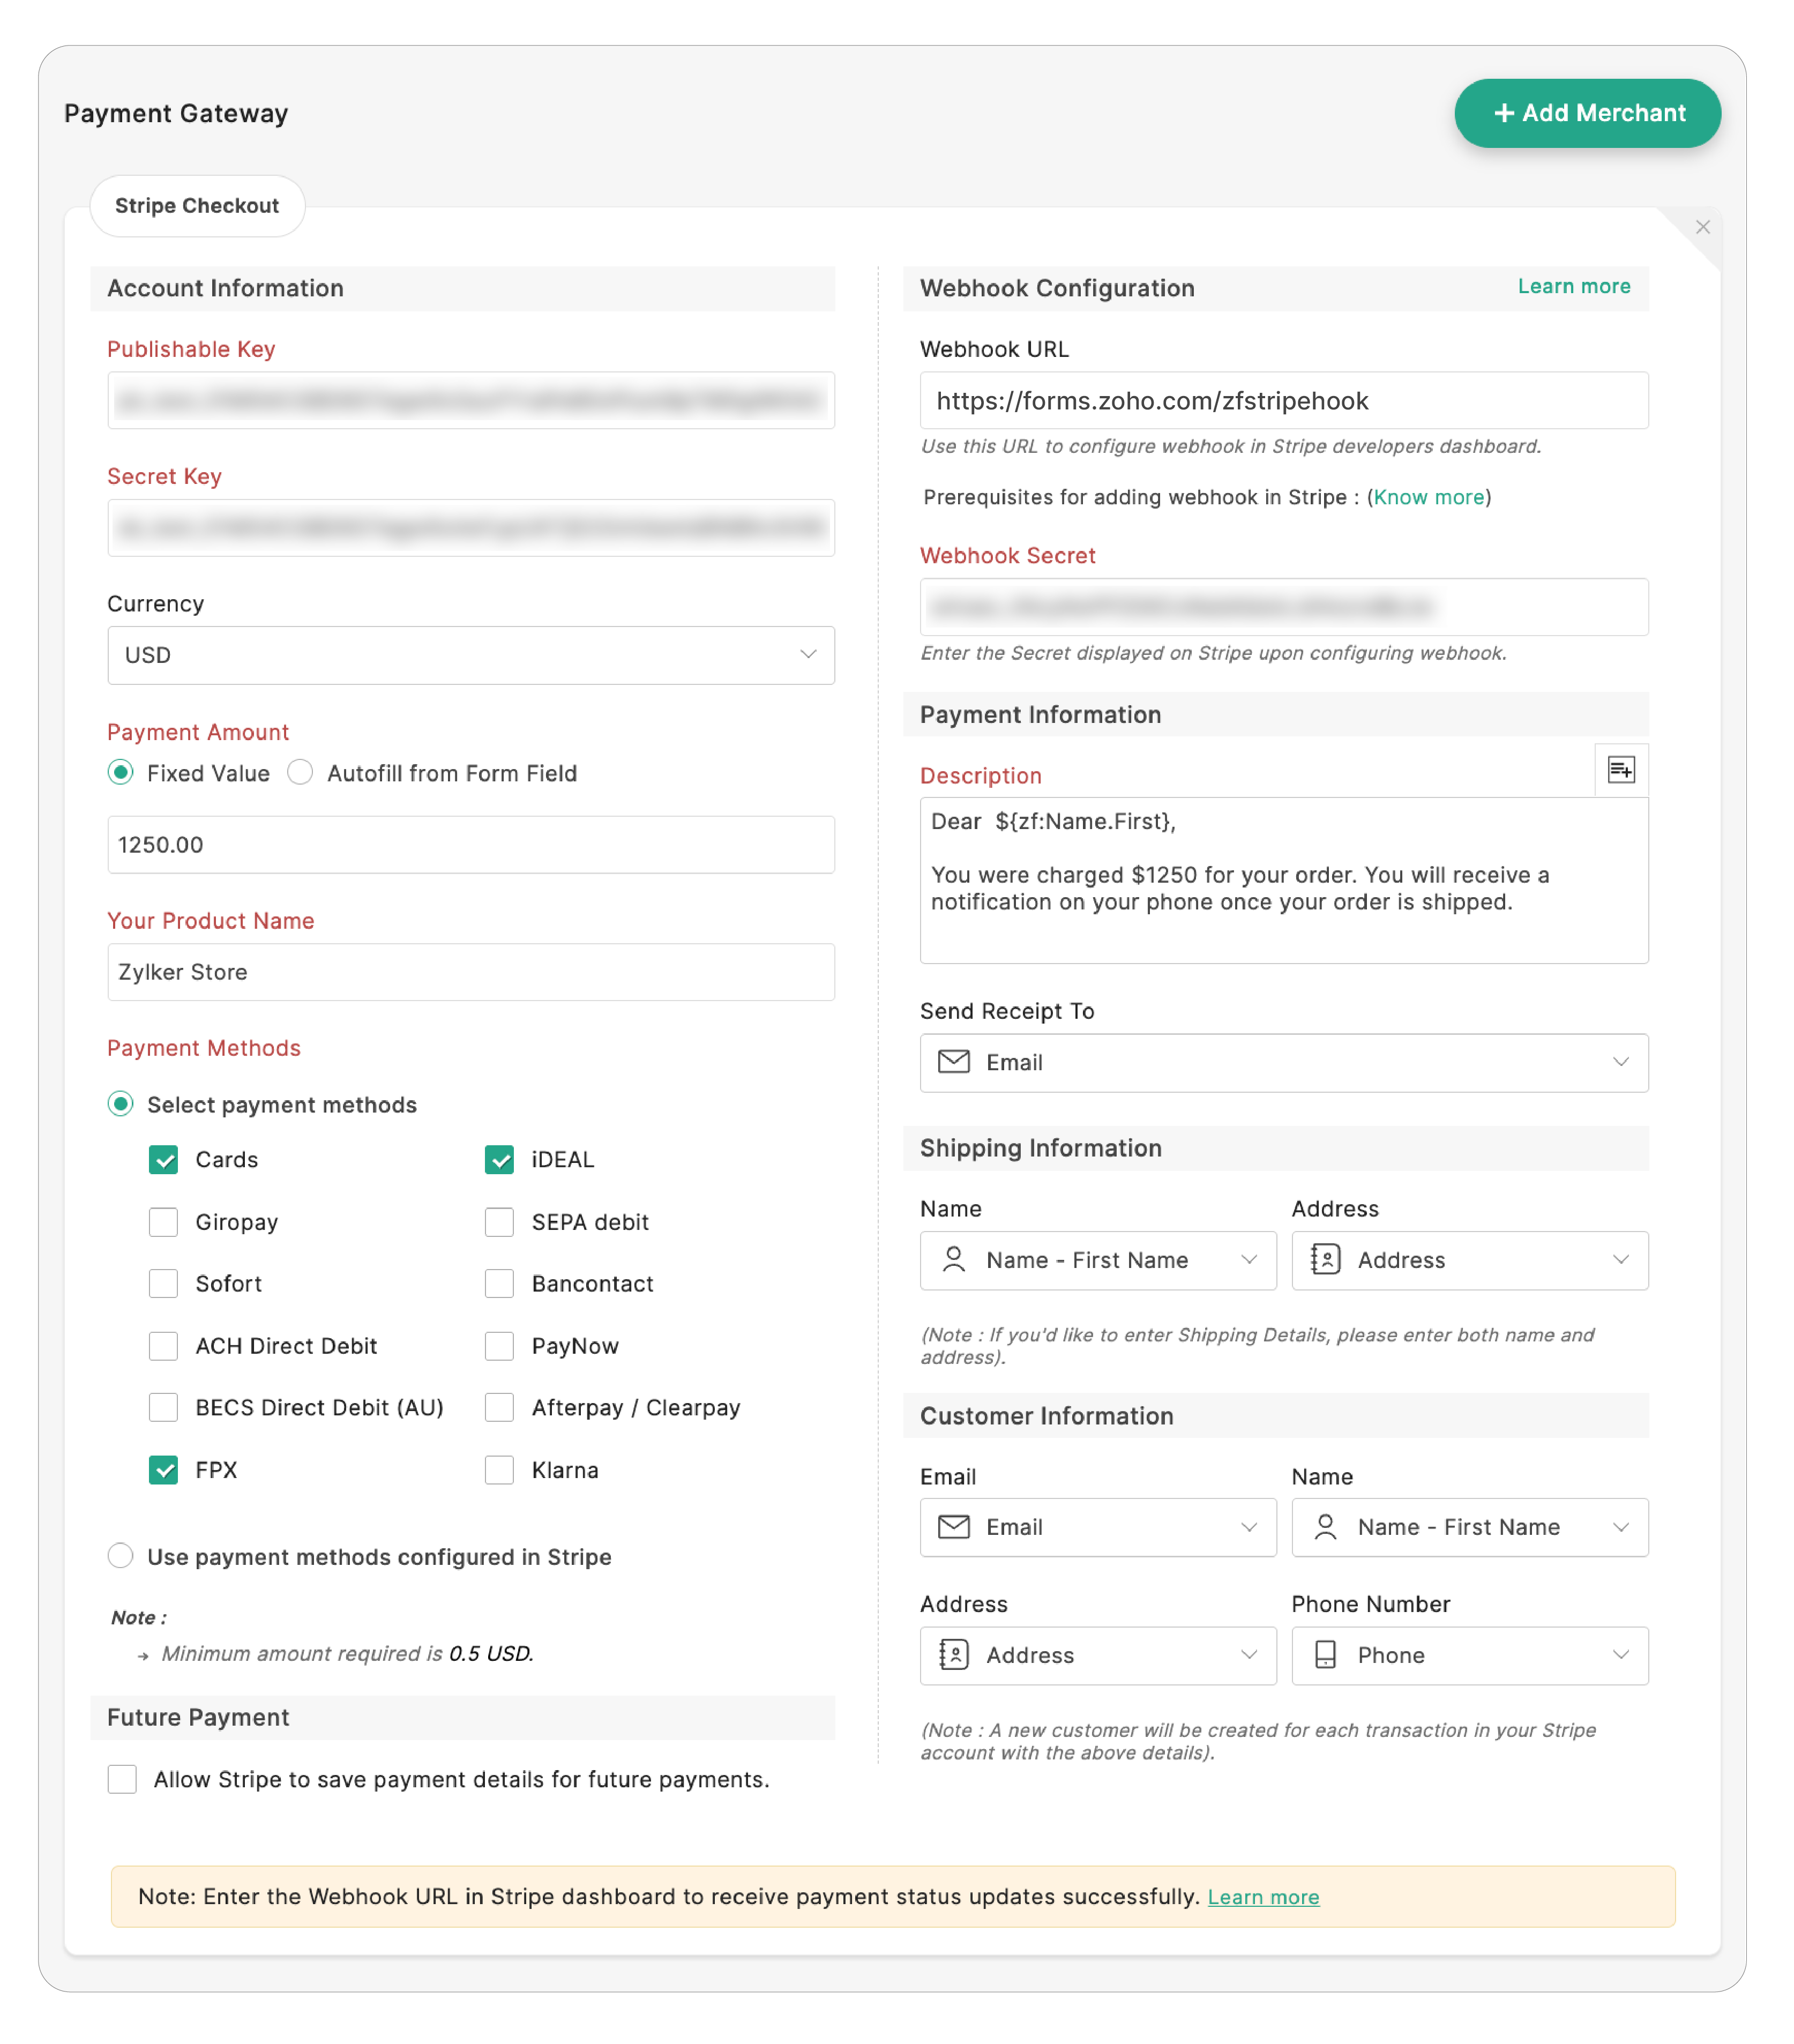Screen dimensions: 1794x2044
Task: Open the Currency USD dropdown
Action: click(x=470, y=655)
